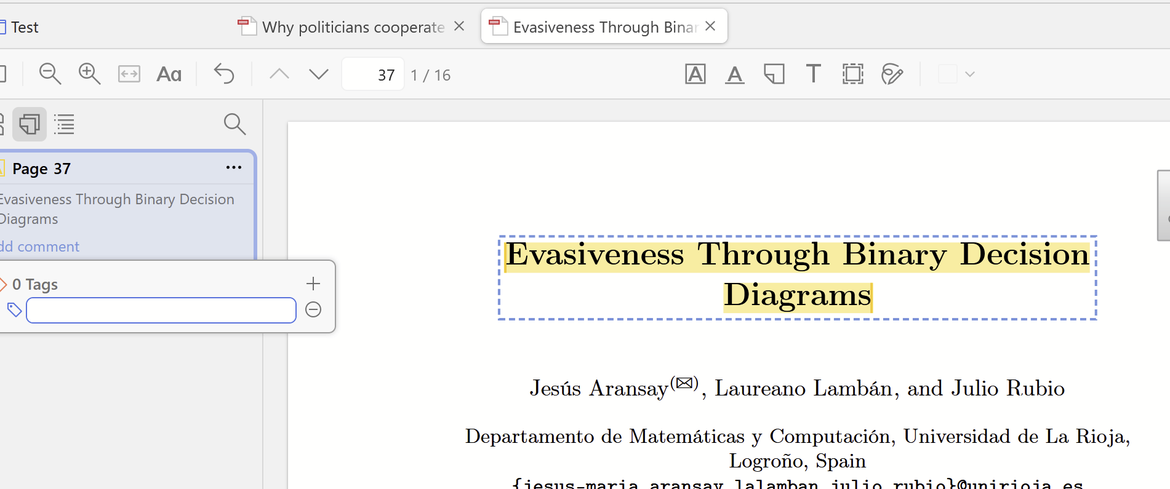Viewport: 1170px width, 489px height.
Task: Show outline view in sidebar
Action: (65, 124)
